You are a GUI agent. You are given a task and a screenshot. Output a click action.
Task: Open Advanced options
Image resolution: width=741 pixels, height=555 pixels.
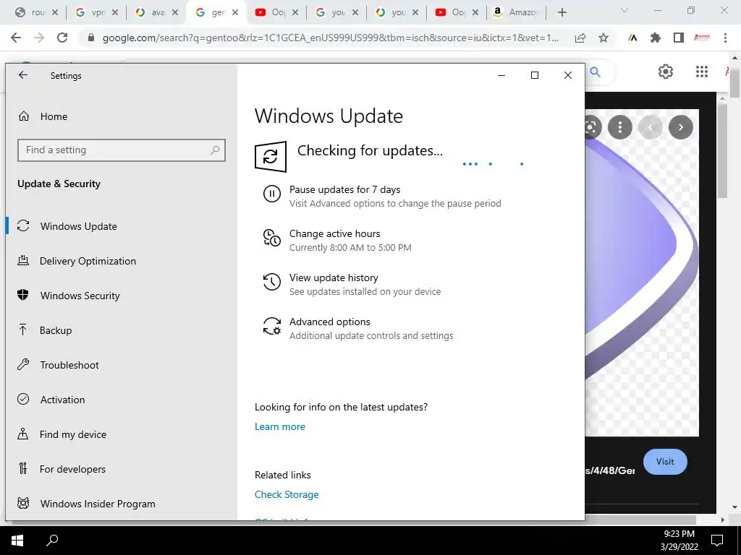[x=330, y=322]
